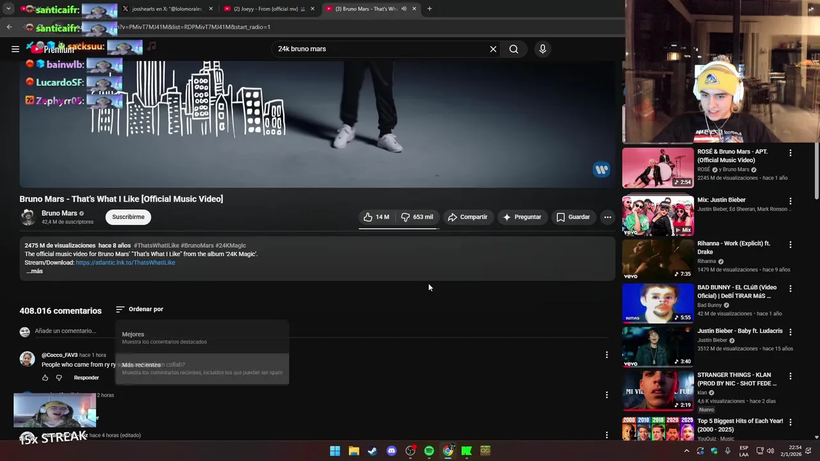Open Kick app from the taskbar
Image resolution: width=820 pixels, height=461 pixels.
[x=466, y=451]
